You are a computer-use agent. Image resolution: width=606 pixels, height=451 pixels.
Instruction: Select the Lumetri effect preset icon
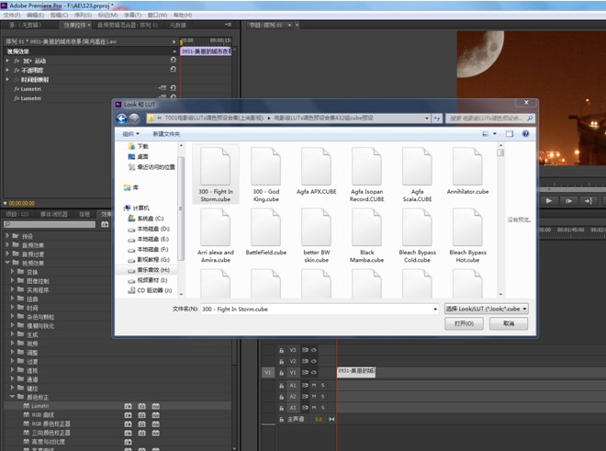tap(27, 406)
